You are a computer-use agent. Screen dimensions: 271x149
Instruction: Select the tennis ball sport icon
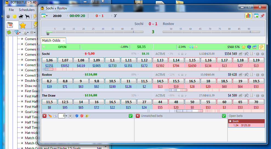(x=15, y=16)
